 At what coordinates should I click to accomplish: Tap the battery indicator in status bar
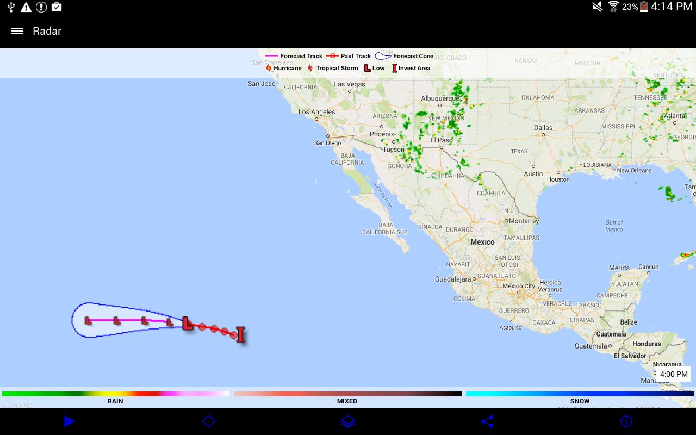point(644,7)
